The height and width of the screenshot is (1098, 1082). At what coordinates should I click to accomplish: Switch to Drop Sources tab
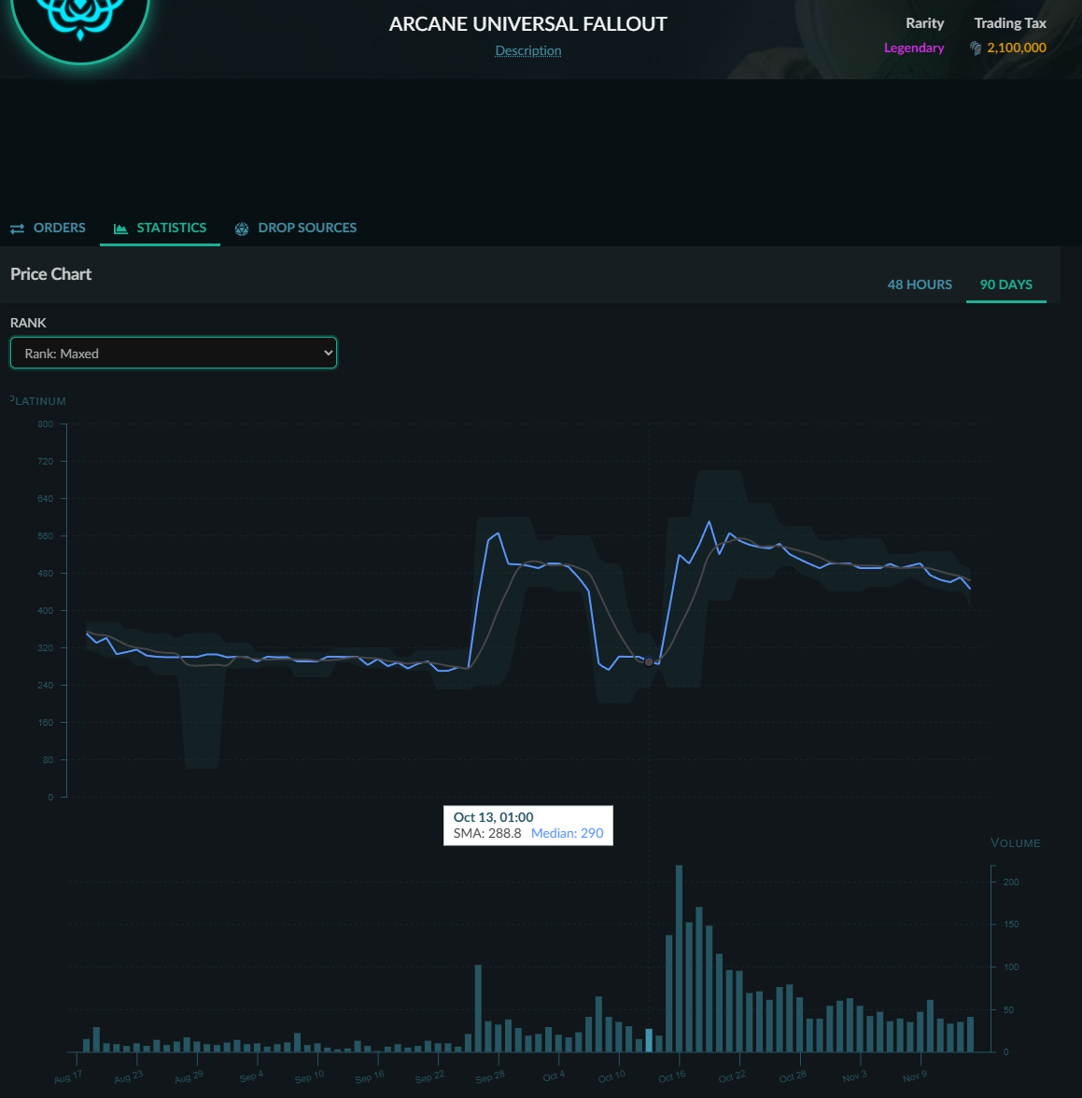coord(295,228)
